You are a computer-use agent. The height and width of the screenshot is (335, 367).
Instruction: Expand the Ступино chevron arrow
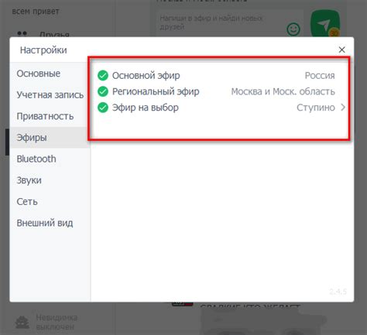[x=343, y=108]
